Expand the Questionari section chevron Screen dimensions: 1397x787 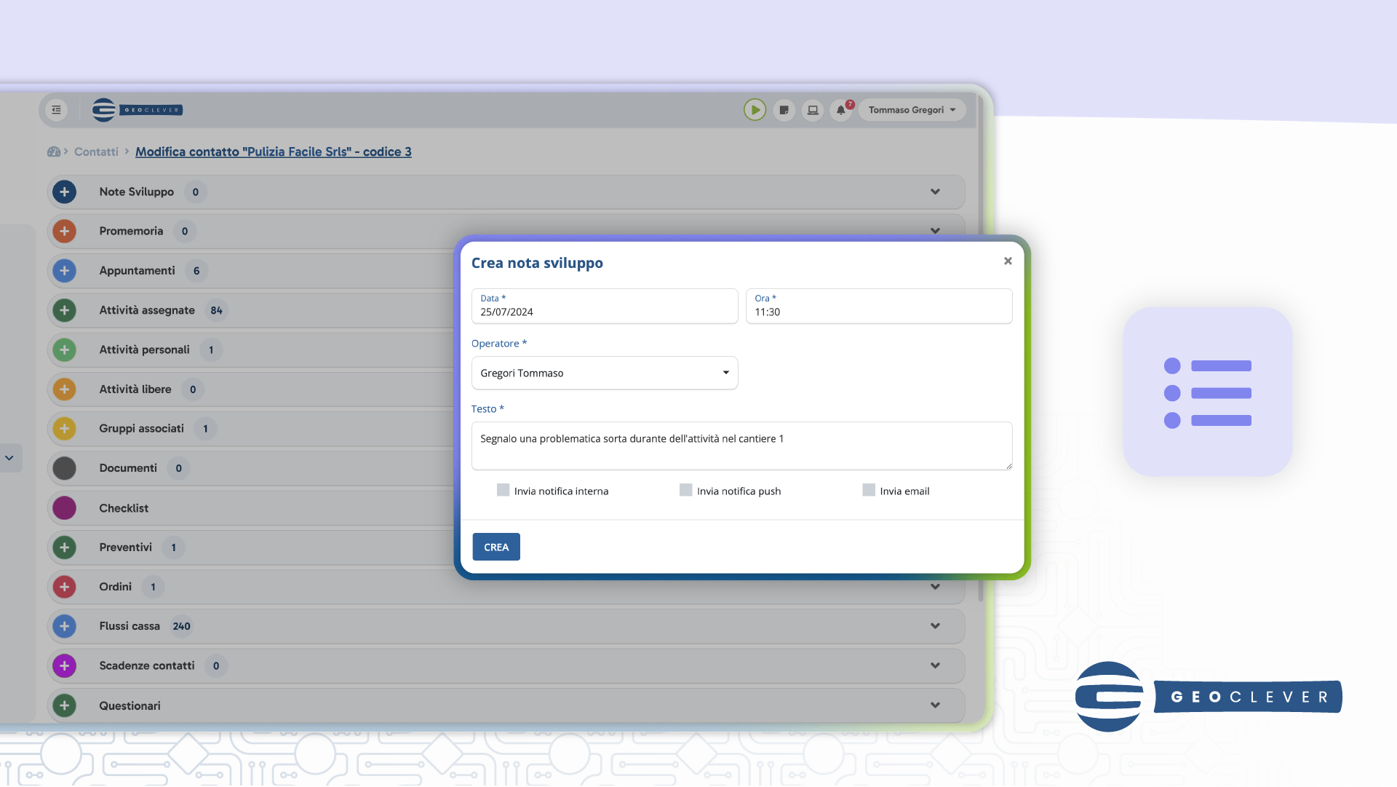point(935,705)
